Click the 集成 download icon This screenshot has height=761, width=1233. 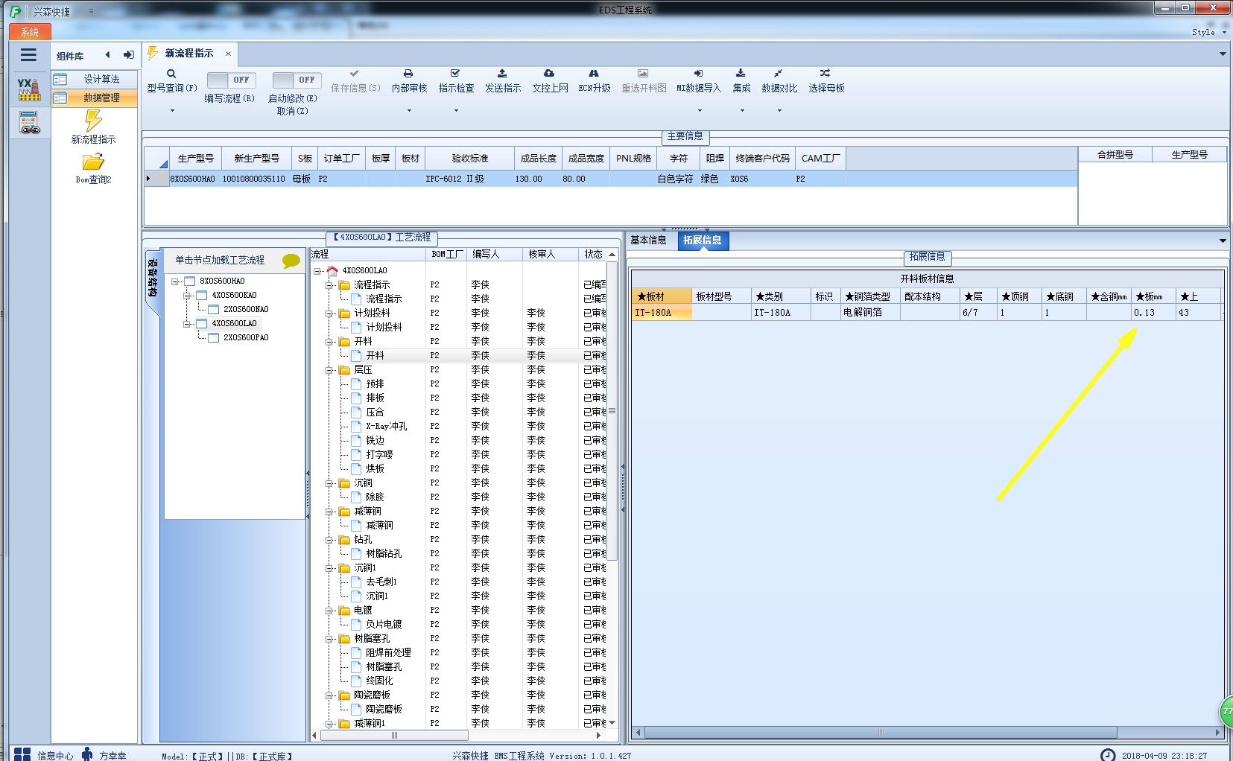pos(741,74)
